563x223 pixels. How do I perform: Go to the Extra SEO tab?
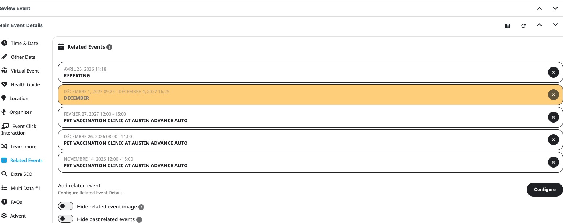(21, 174)
